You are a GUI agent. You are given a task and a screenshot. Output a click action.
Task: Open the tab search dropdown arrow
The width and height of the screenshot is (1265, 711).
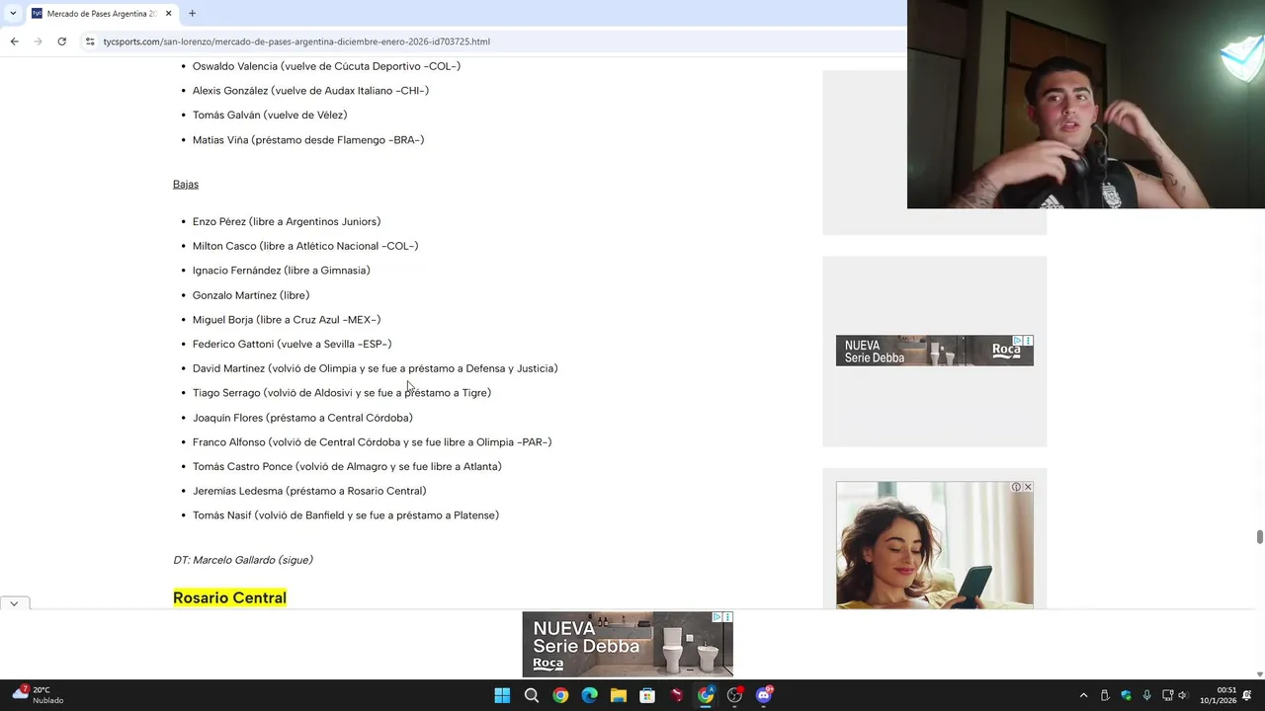(x=13, y=13)
